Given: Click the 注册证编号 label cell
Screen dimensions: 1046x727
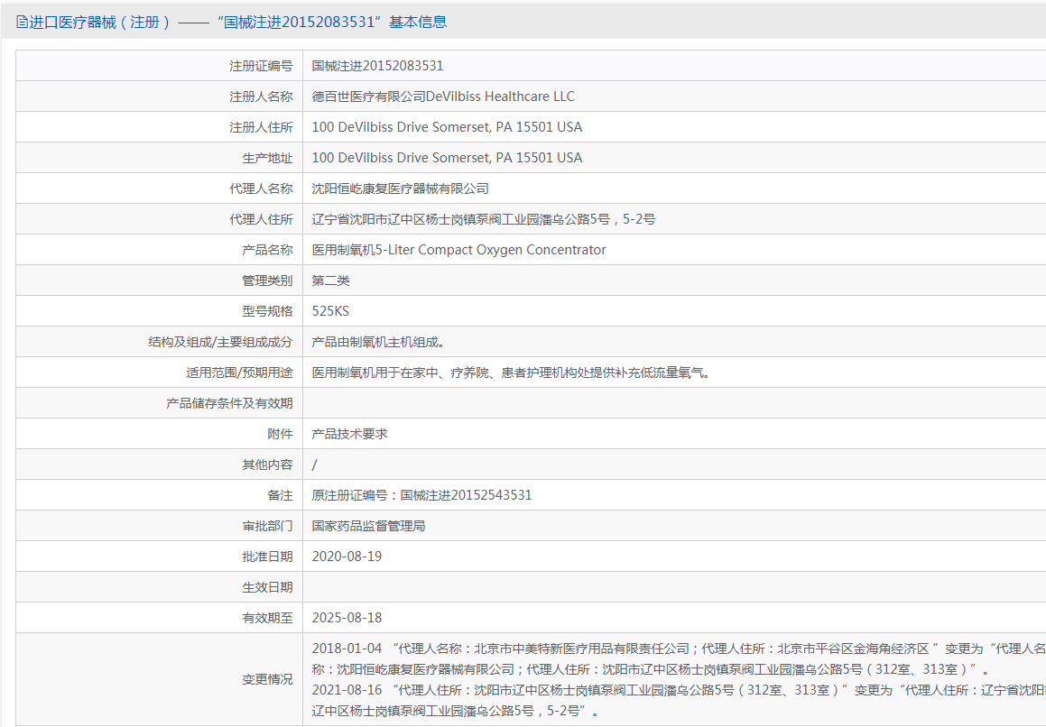Looking at the screenshot, I should (x=160, y=66).
